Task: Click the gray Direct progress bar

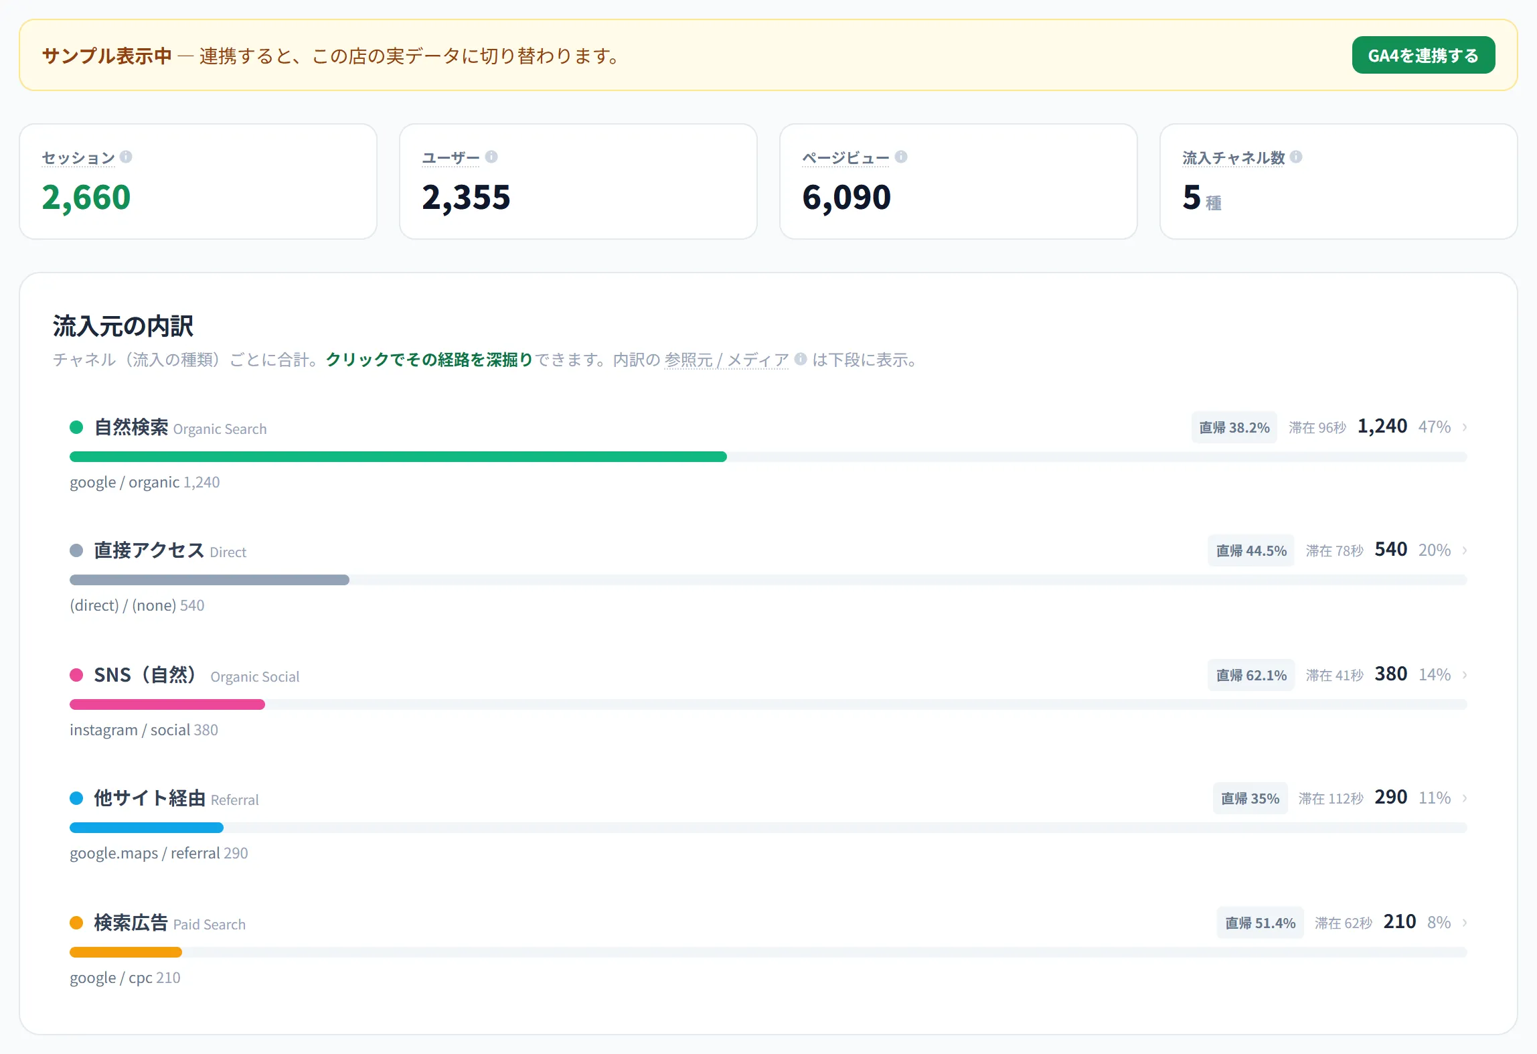Action: point(210,580)
